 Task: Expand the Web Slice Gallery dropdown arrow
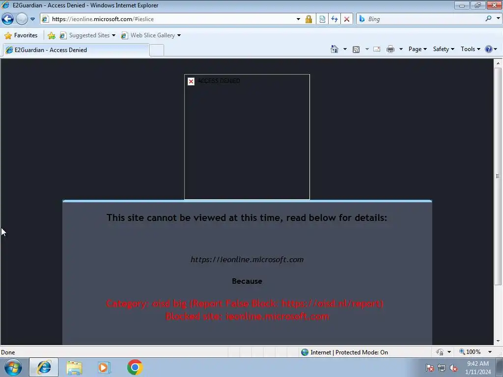[179, 35]
